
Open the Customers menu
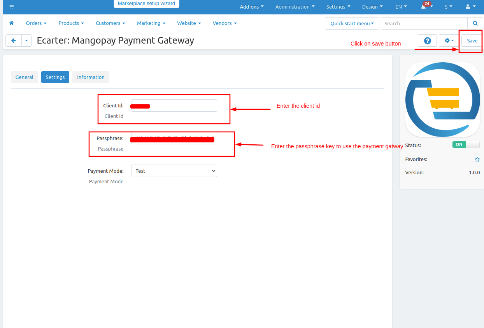(110, 23)
